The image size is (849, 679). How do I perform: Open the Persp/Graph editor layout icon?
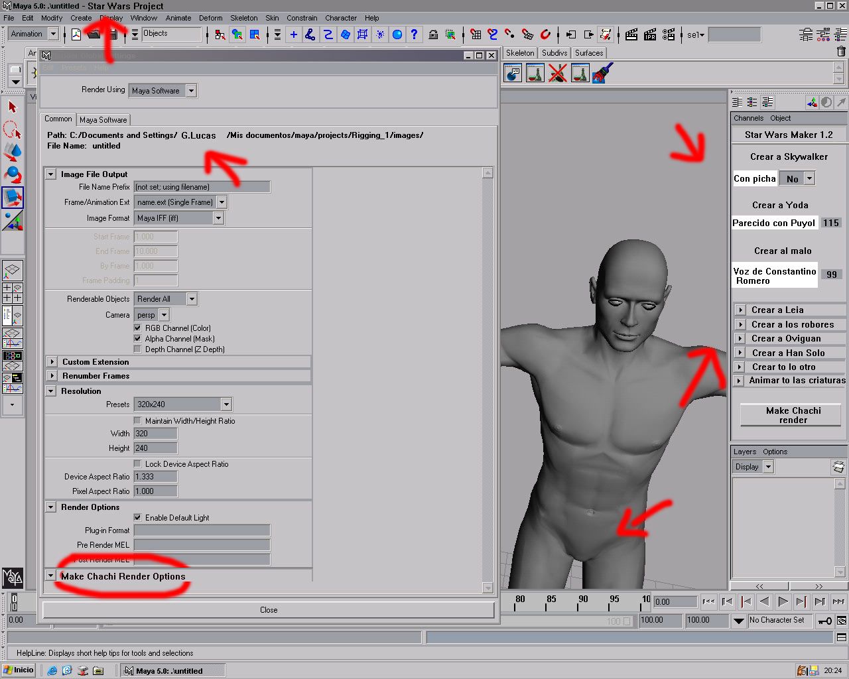pyautogui.click(x=12, y=338)
